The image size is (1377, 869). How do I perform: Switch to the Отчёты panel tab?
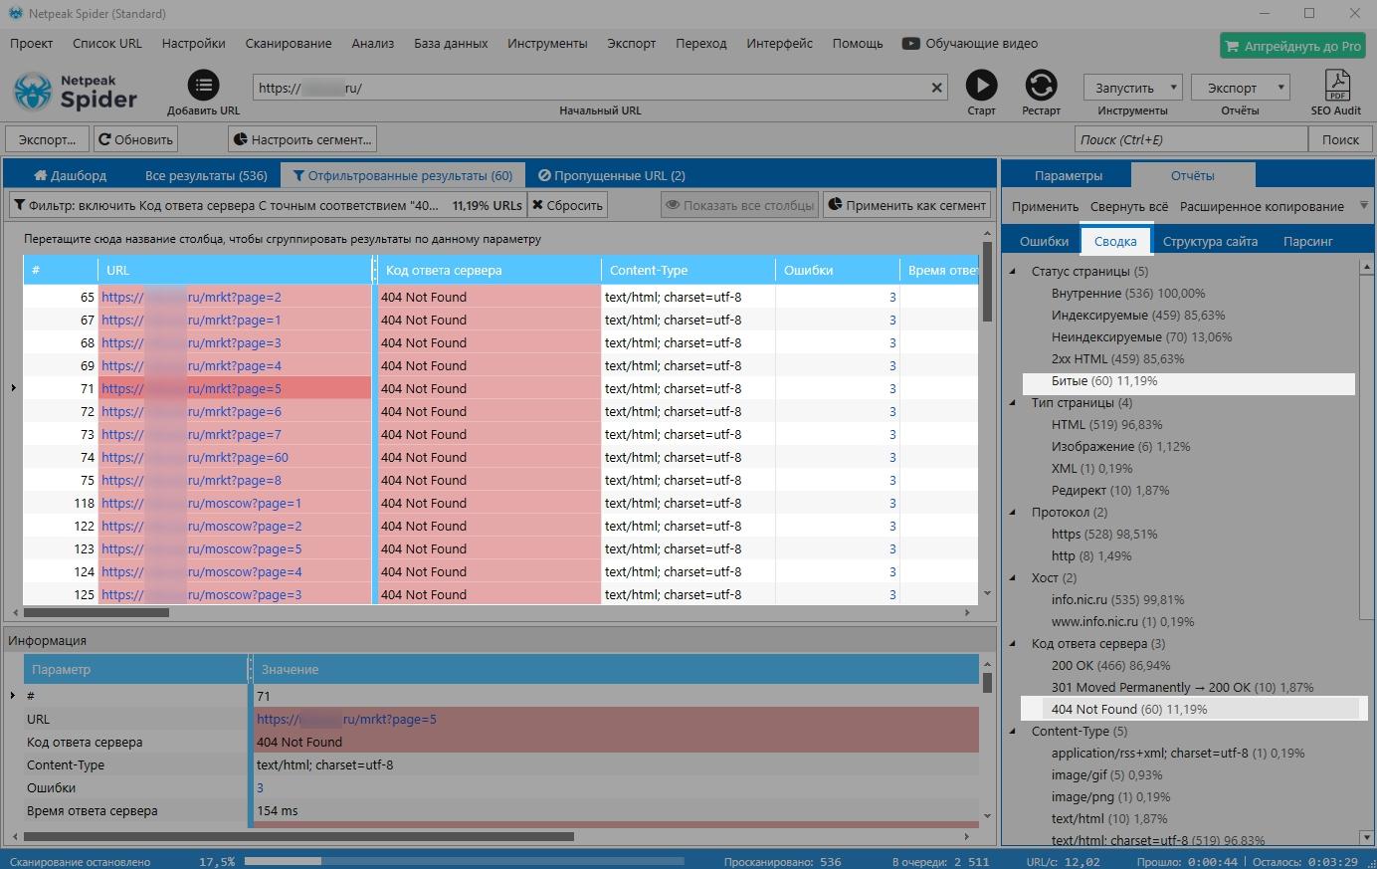click(1192, 175)
